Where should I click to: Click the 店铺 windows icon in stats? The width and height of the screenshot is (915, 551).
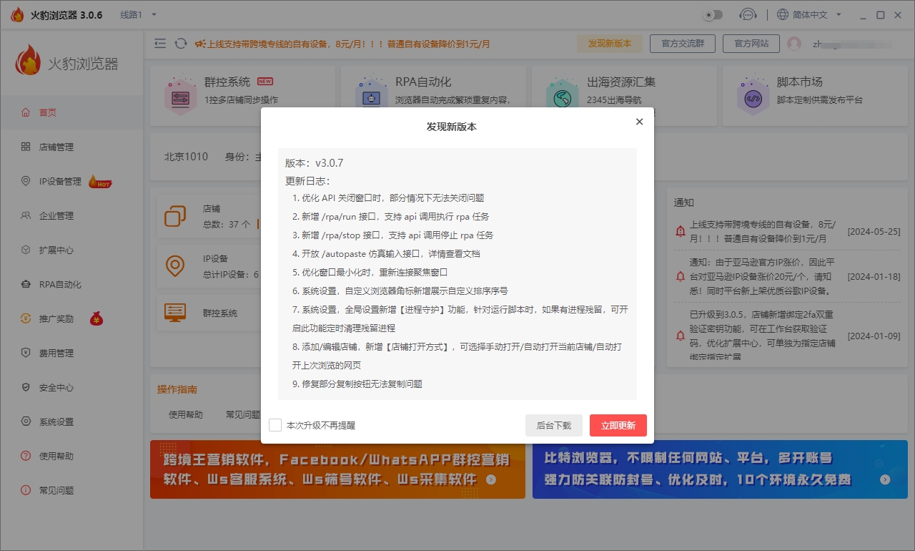click(175, 216)
